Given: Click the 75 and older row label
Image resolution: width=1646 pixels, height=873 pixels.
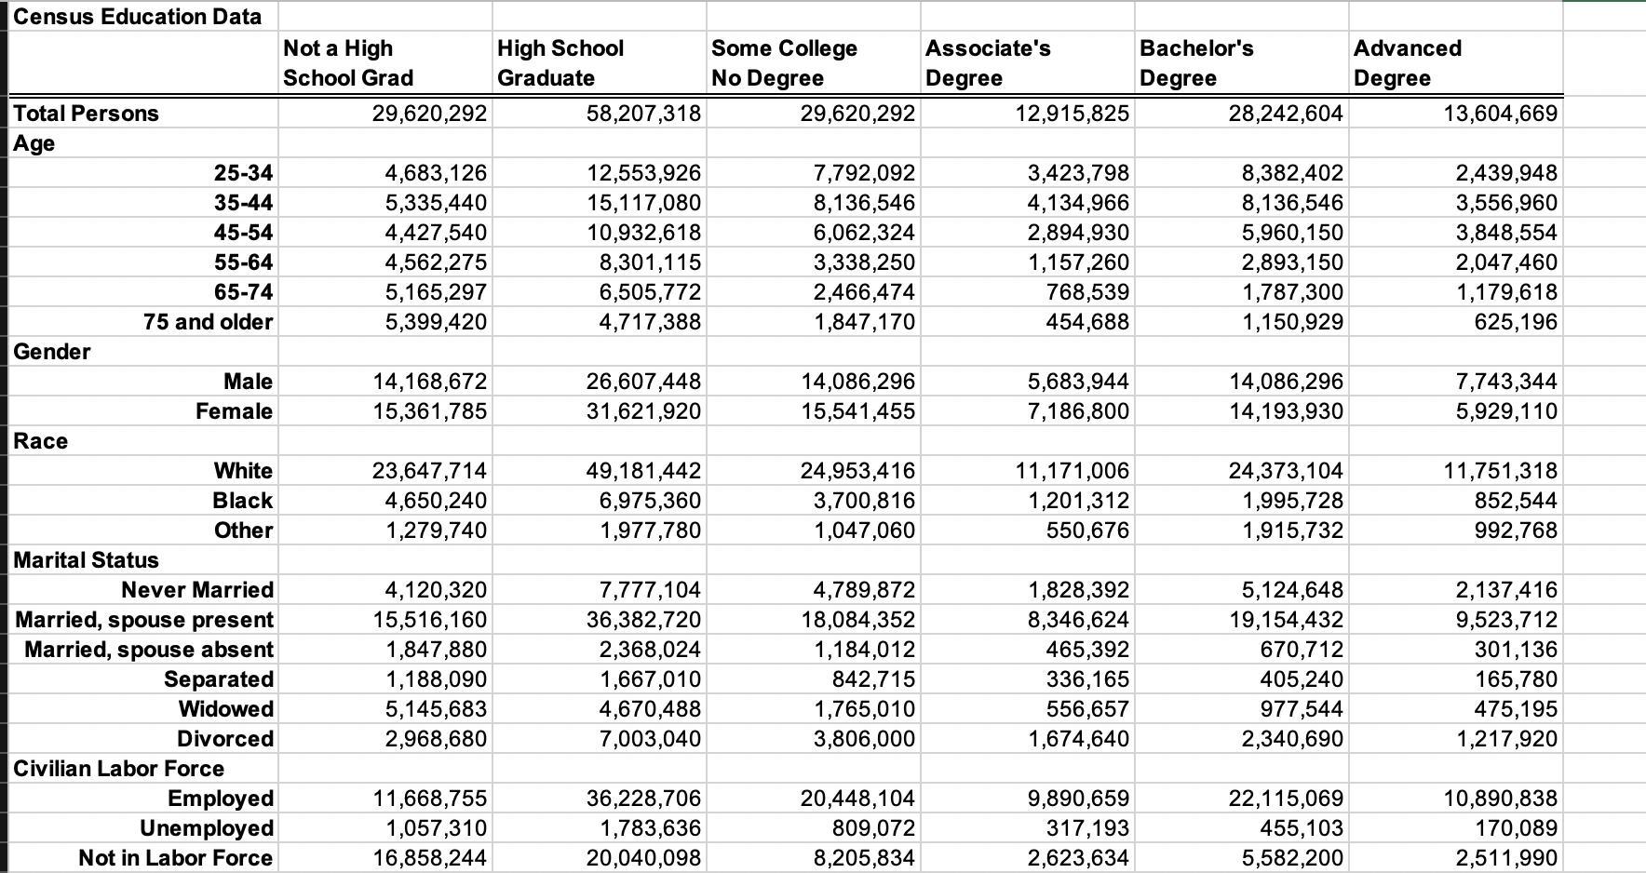Looking at the screenshot, I should tap(208, 322).
